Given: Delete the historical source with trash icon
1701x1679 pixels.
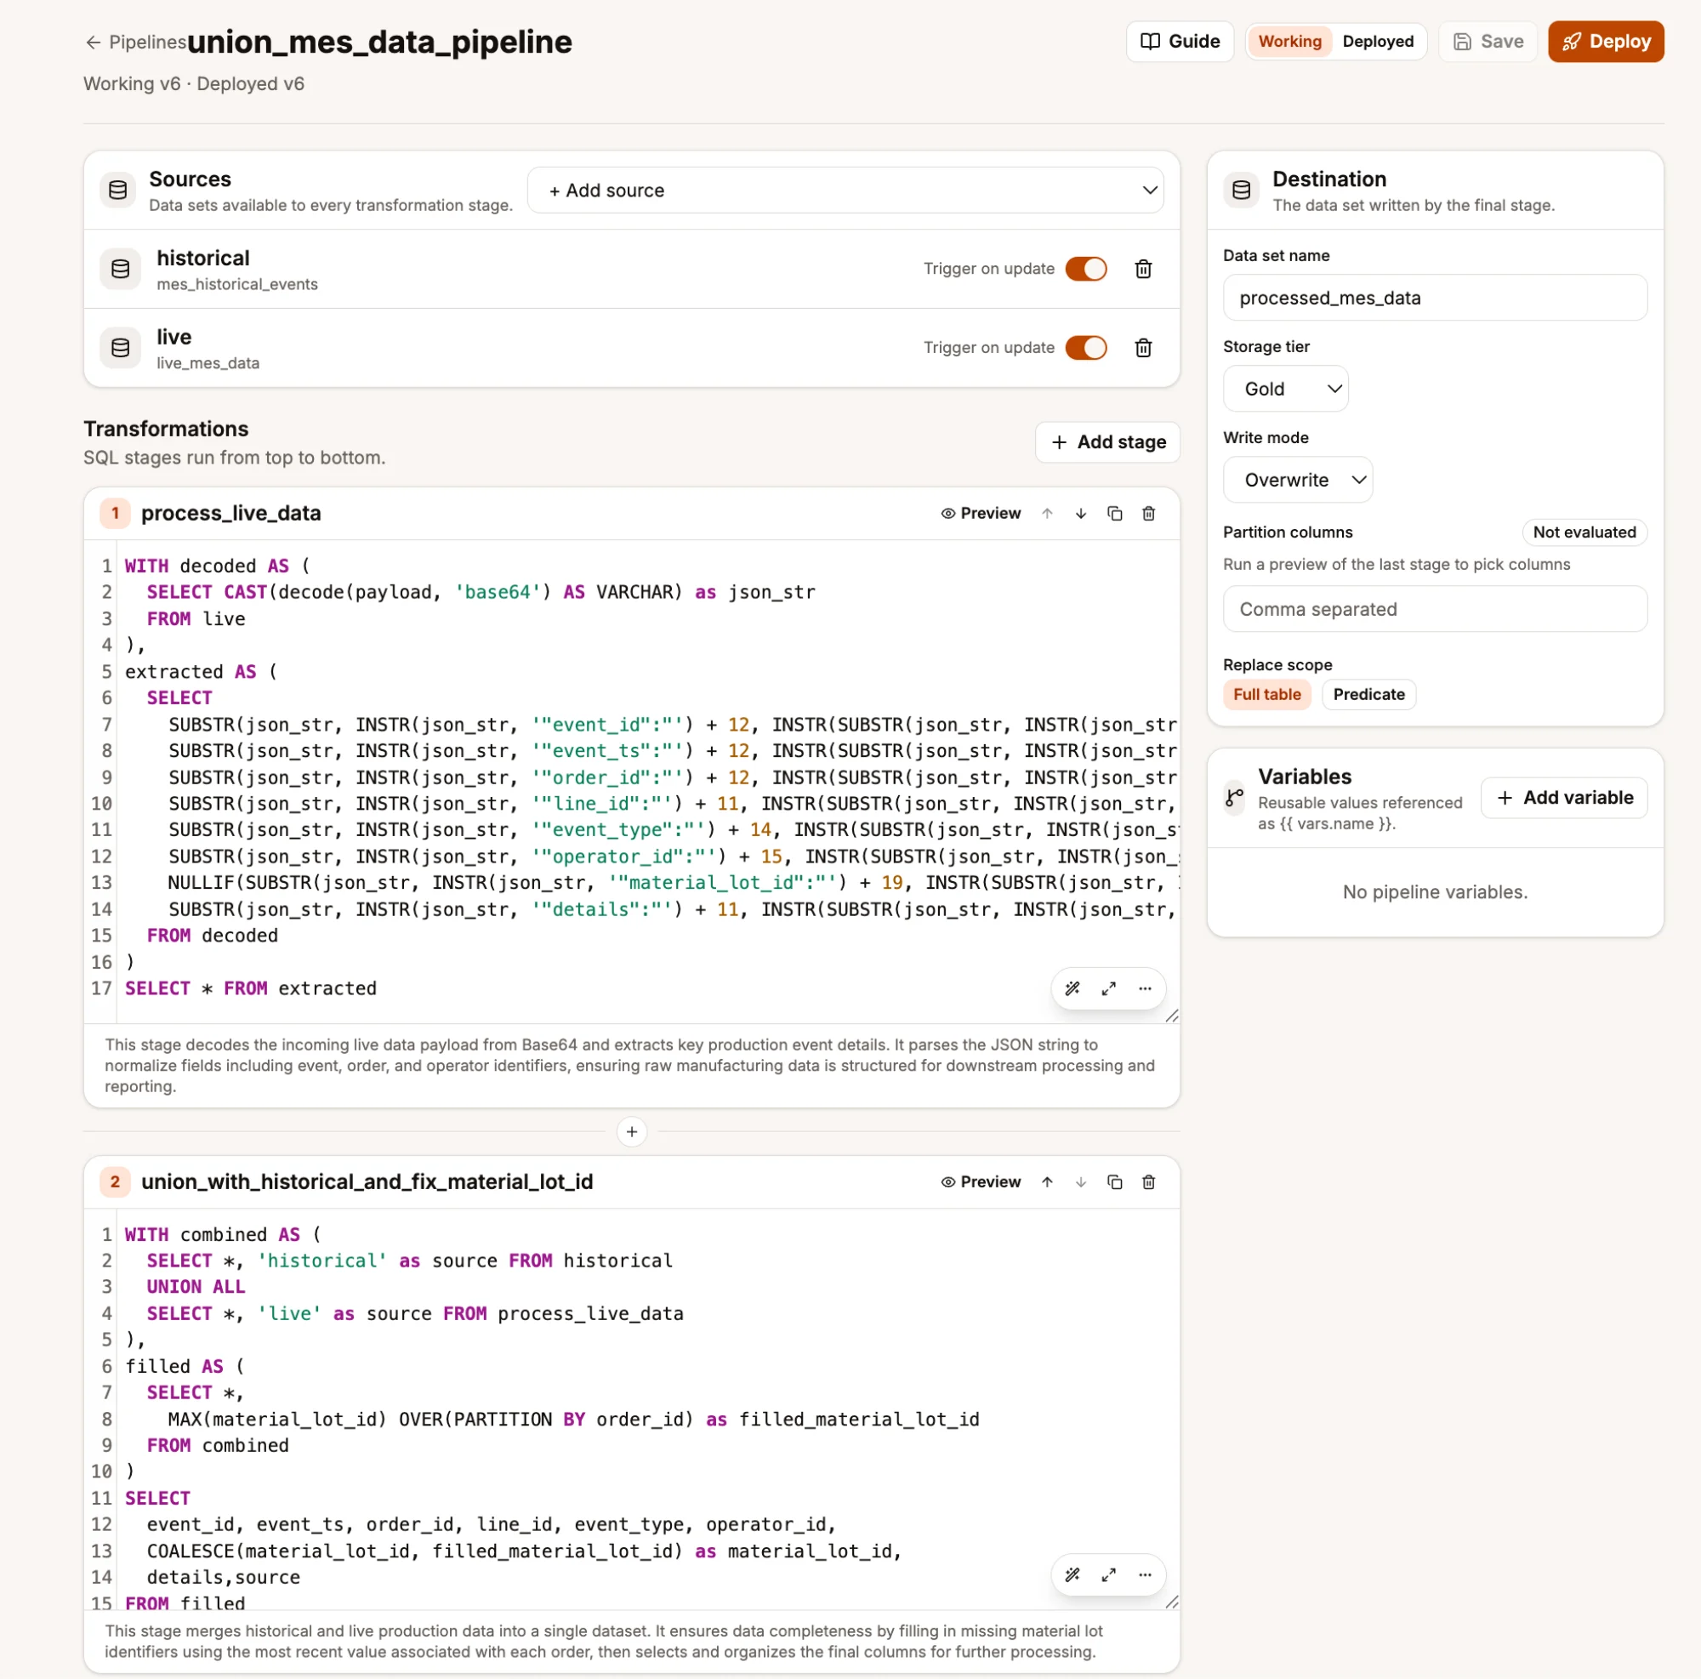Looking at the screenshot, I should click(x=1143, y=269).
